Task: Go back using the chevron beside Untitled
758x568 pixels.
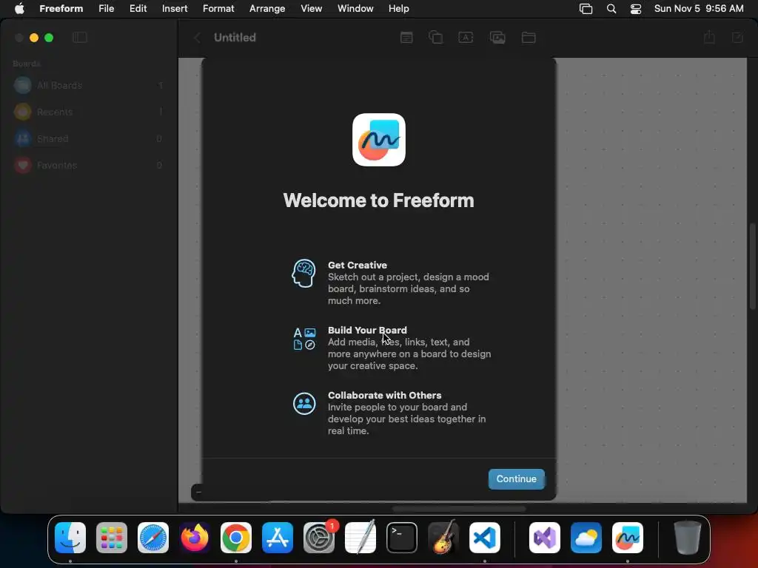Action: click(197, 38)
